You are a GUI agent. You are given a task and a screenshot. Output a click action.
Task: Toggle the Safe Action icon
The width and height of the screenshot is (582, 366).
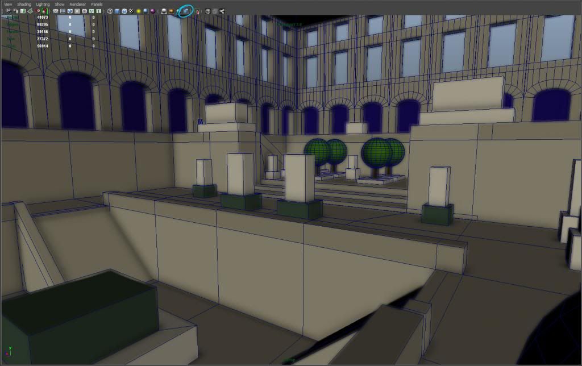tap(92, 11)
